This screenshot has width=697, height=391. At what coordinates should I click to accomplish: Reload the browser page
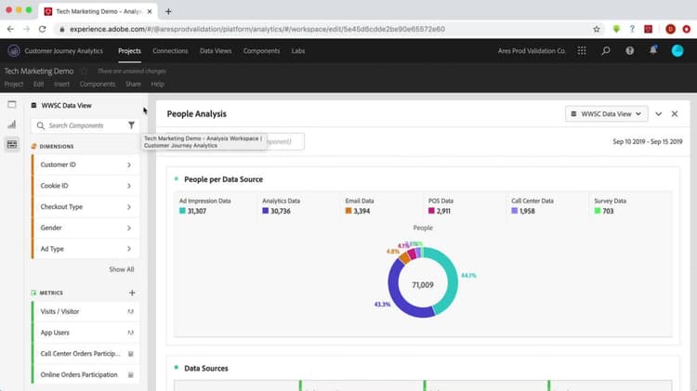coord(42,29)
